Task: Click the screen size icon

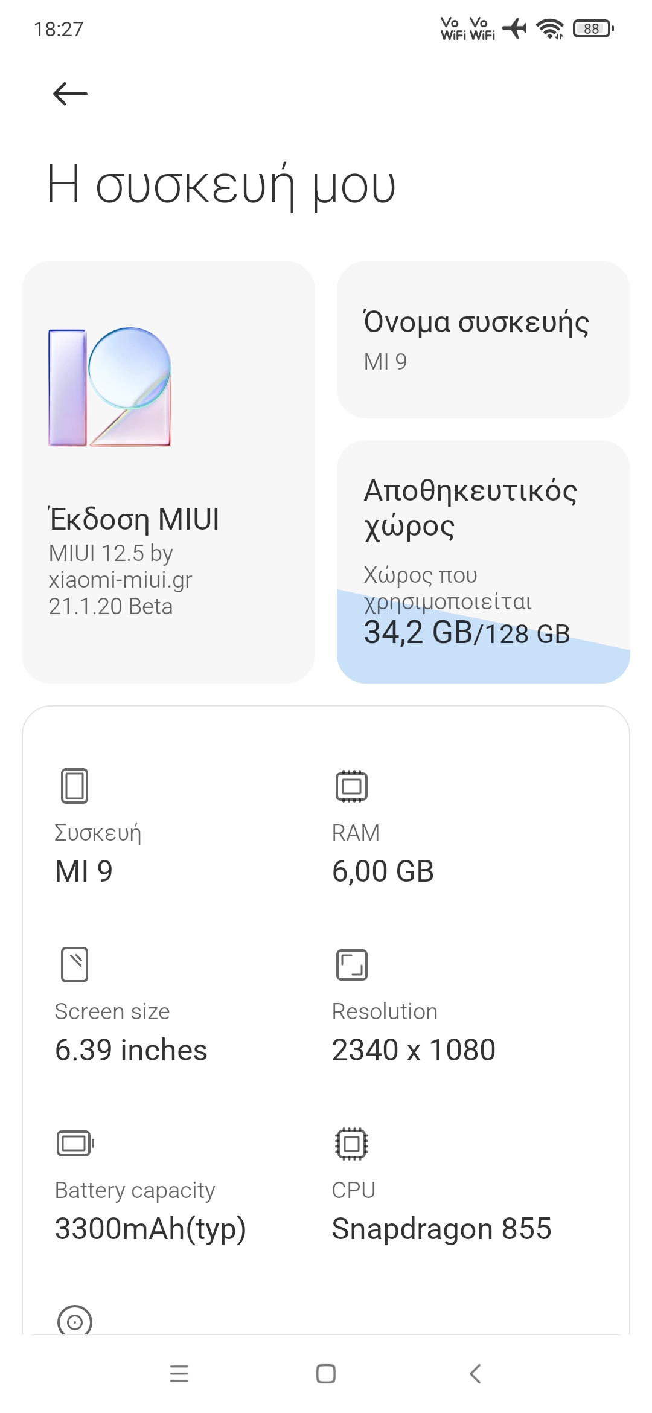Action: pos(74,964)
